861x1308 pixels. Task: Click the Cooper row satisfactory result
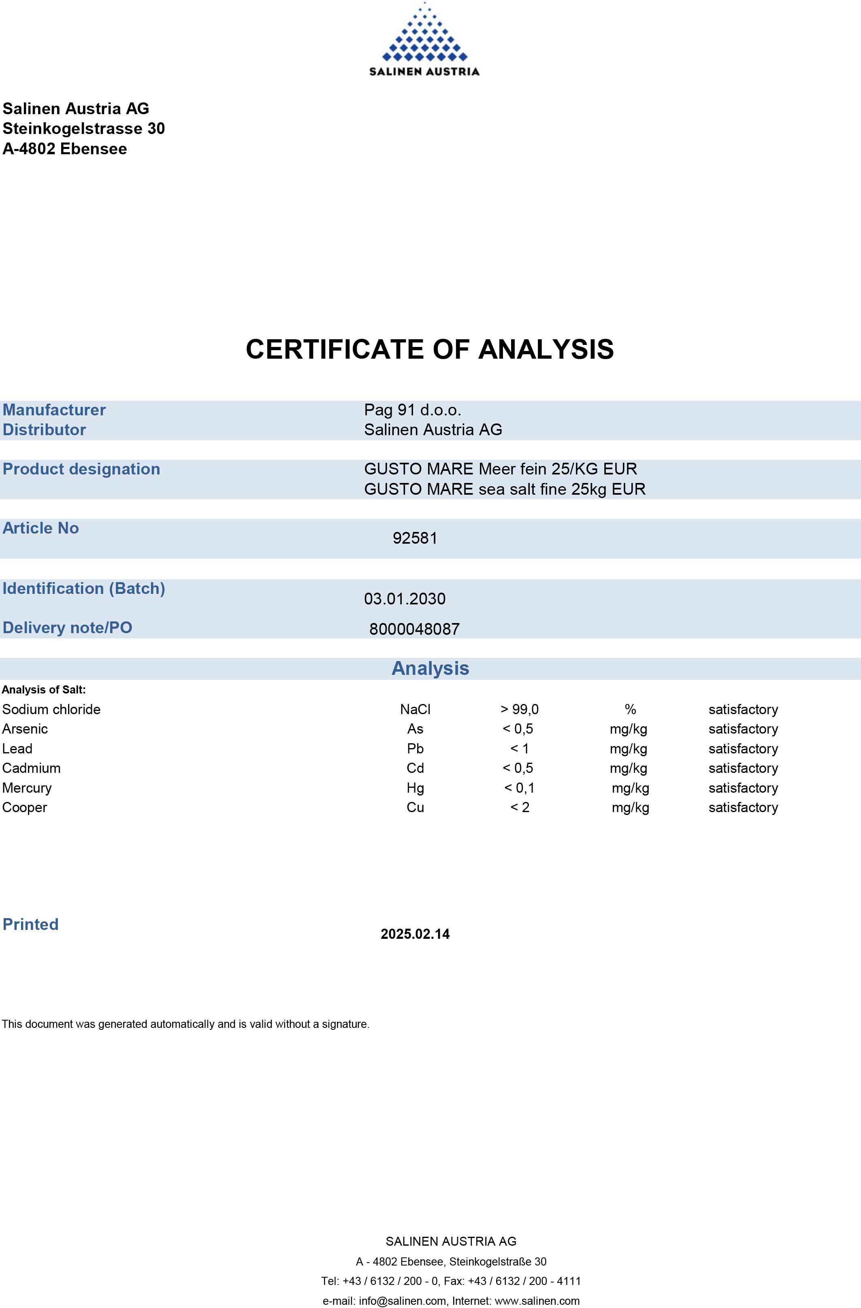tap(743, 807)
